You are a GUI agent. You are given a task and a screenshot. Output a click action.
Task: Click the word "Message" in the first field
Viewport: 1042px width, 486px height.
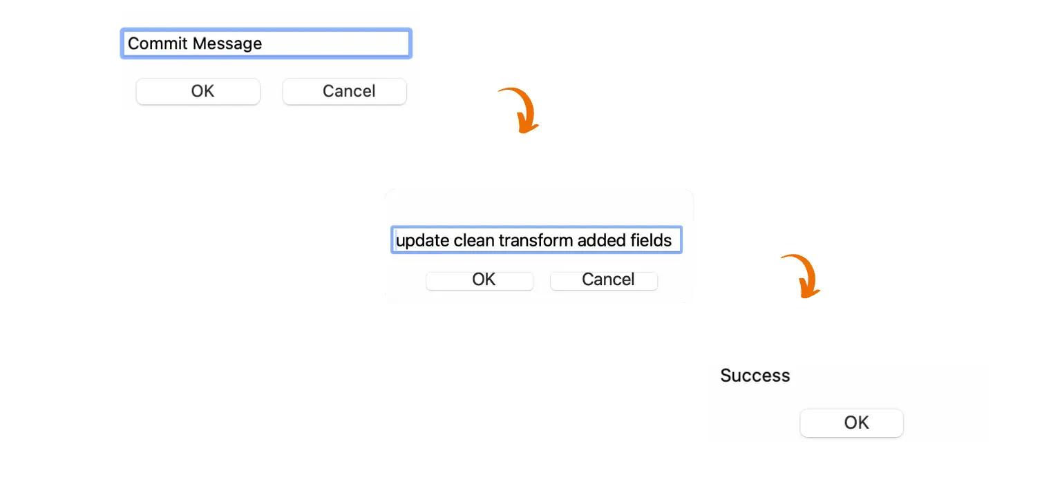pos(227,43)
